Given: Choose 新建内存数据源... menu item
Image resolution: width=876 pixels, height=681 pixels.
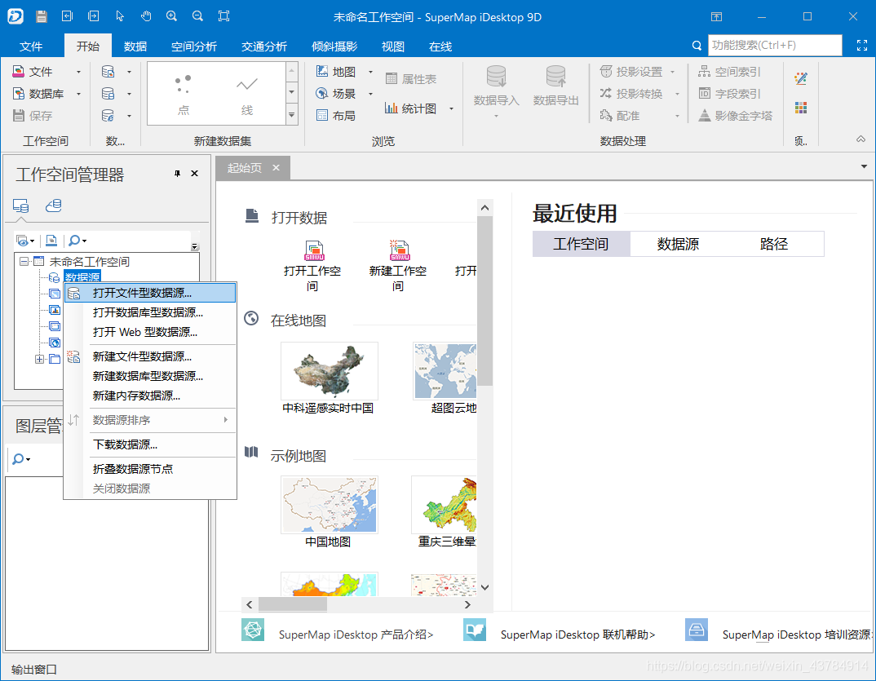Looking at the screenshot, I should tap(150, 396).
